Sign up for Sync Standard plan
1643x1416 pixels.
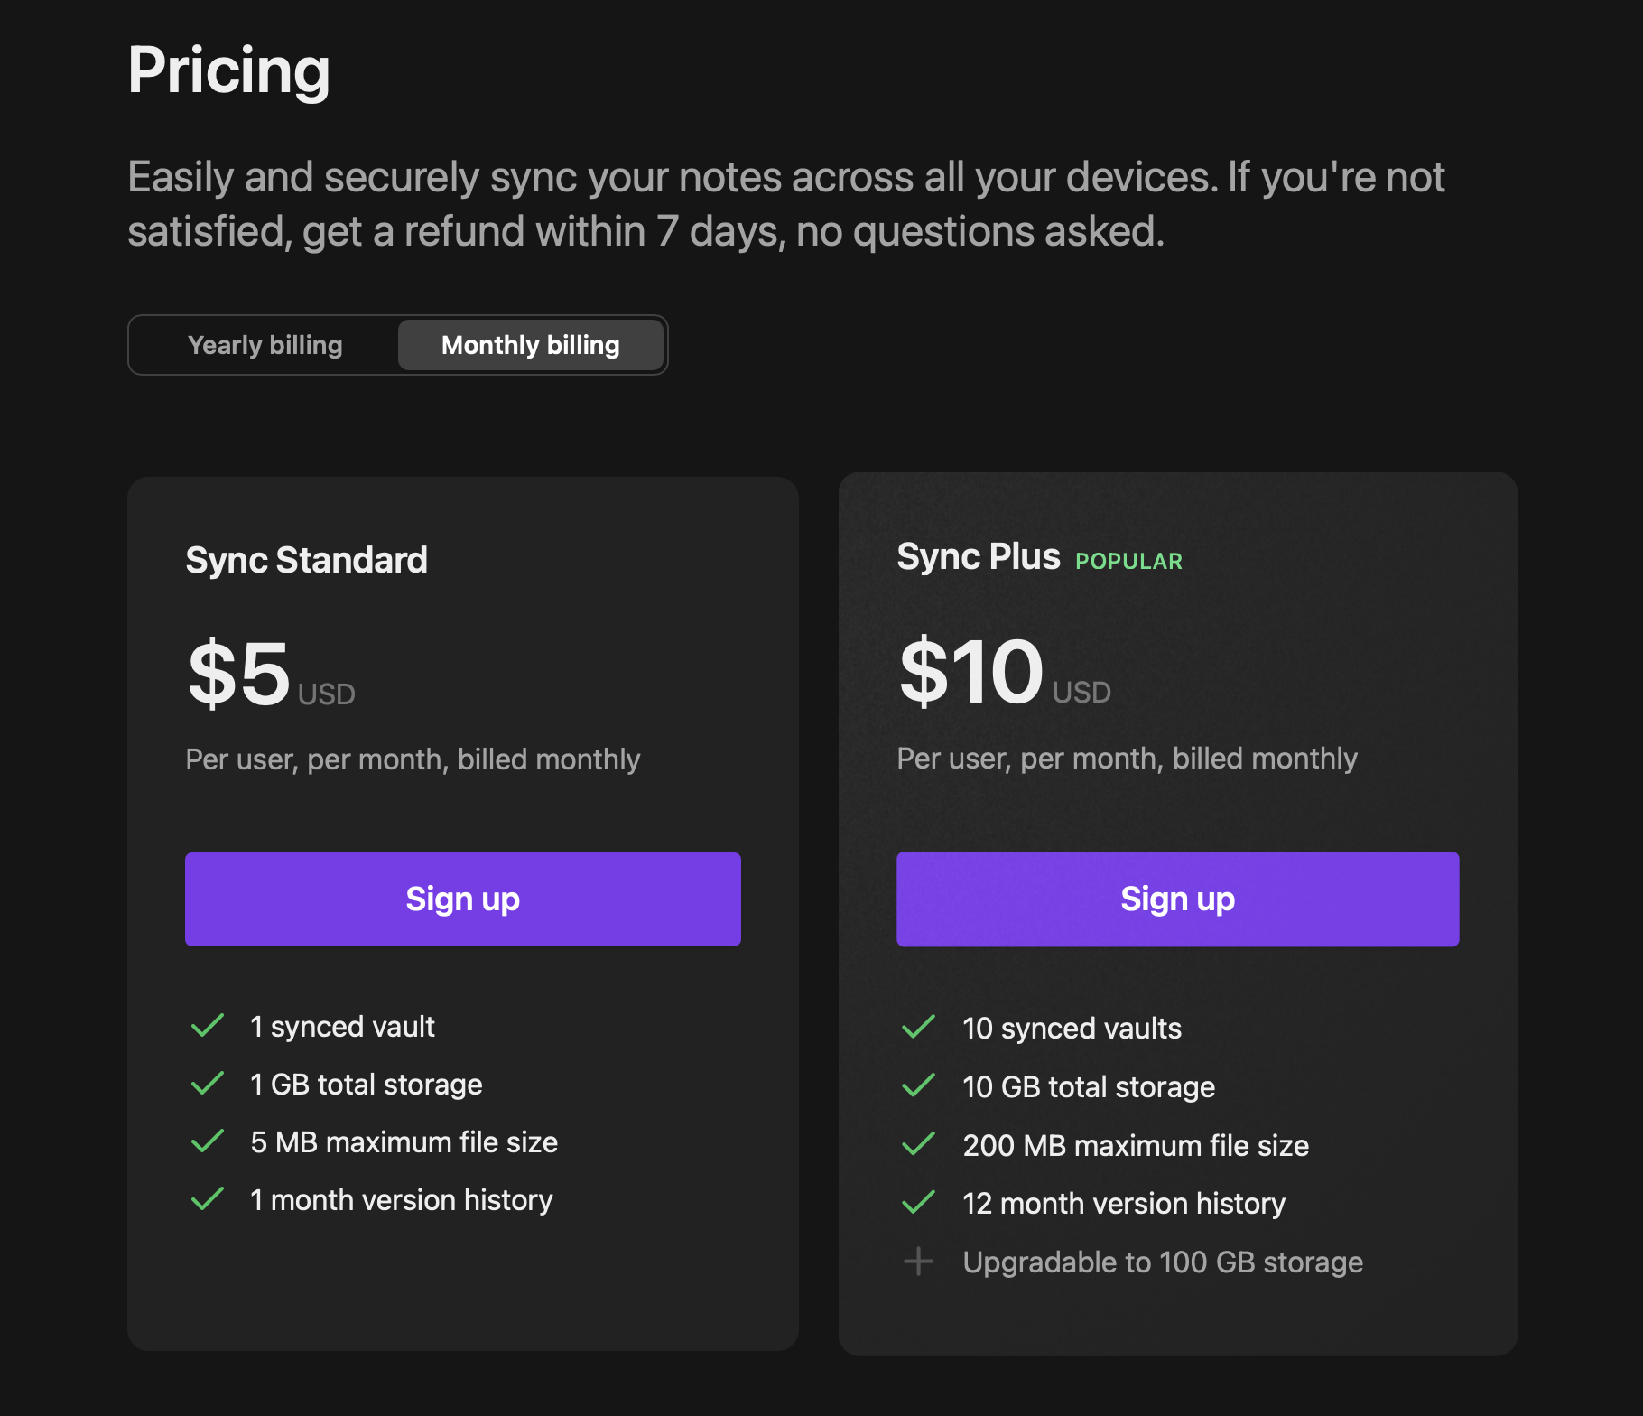tap(462, 899)
